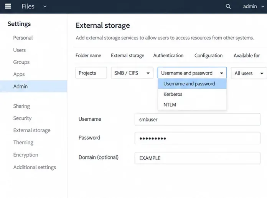The height and width of the screenshot is (198, 267).
Task: Choose Kerberos authentication option
Action: pos(192,94)
